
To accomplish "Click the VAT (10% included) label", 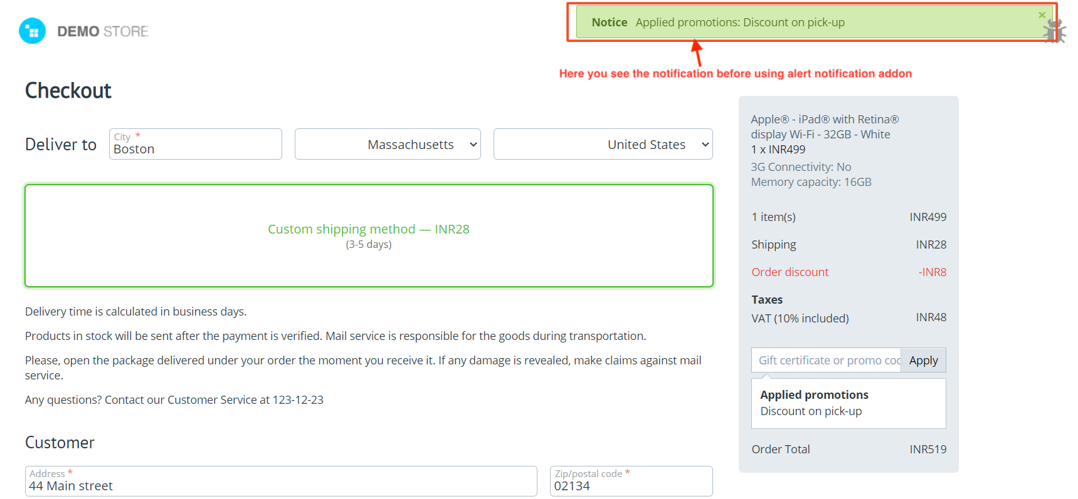I will click(800, 318).
